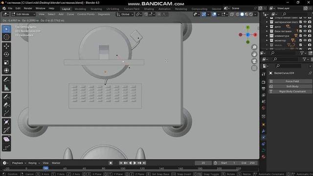Image resolution: width=313 pixels, height=176 pixels.
Task: Expand the монитор collection in outliner
Action: (267, 40)
